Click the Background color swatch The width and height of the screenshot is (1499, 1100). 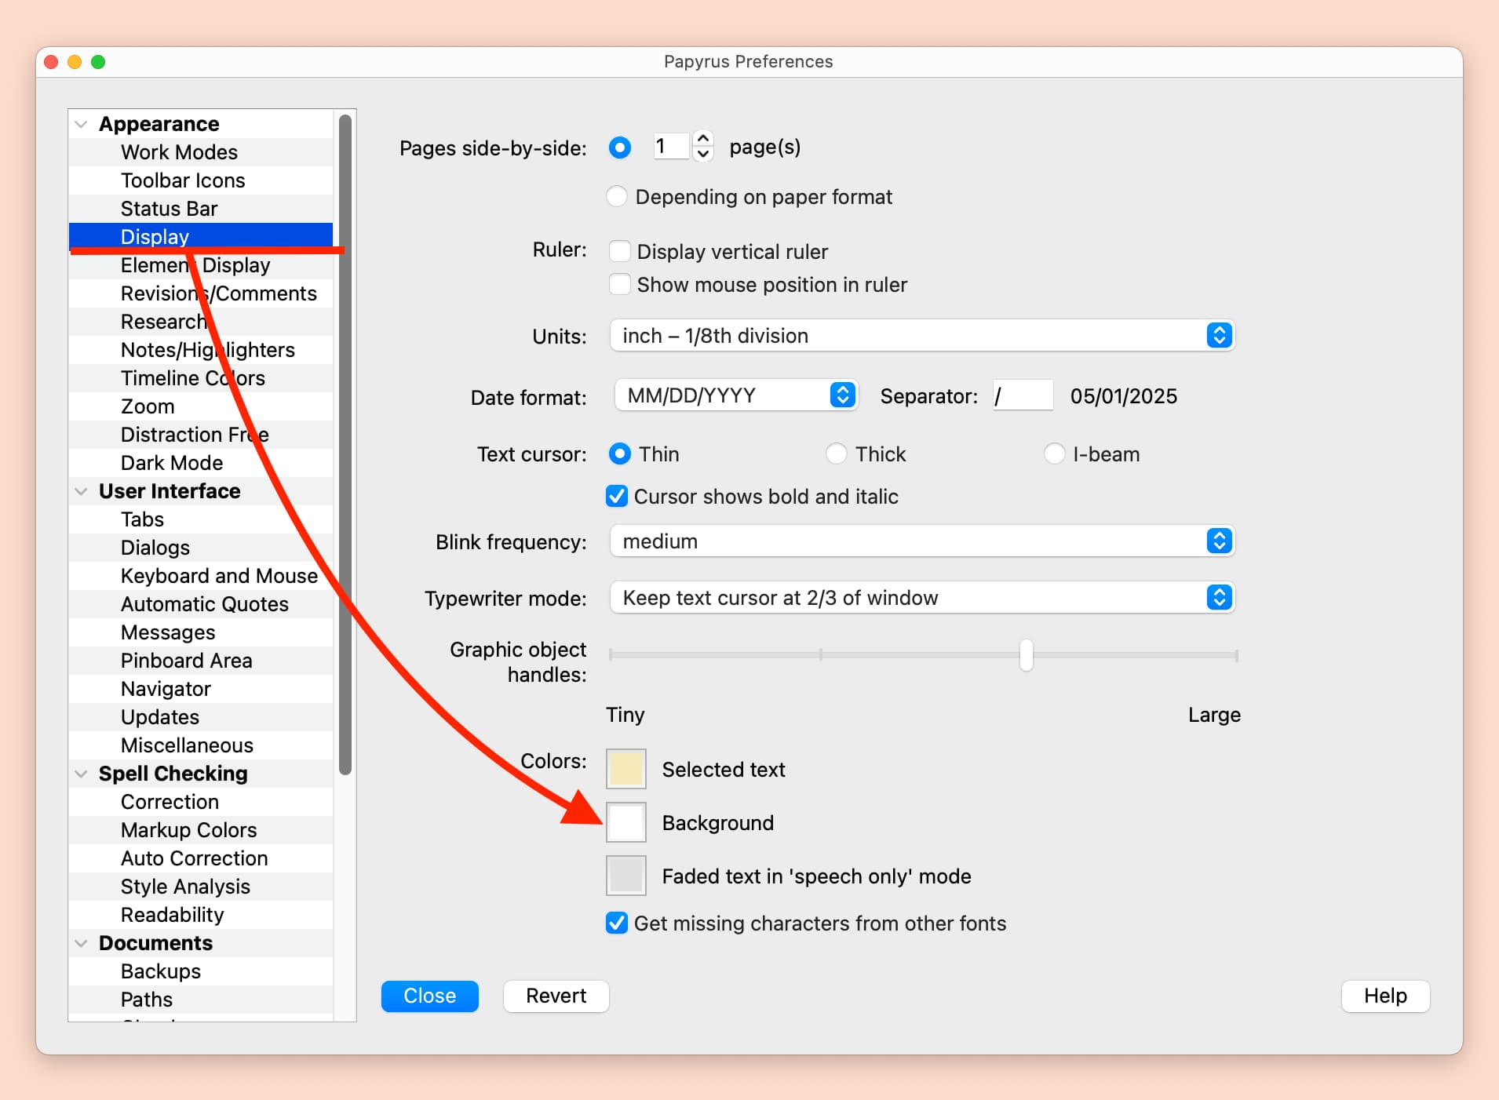tap(626, 822)
